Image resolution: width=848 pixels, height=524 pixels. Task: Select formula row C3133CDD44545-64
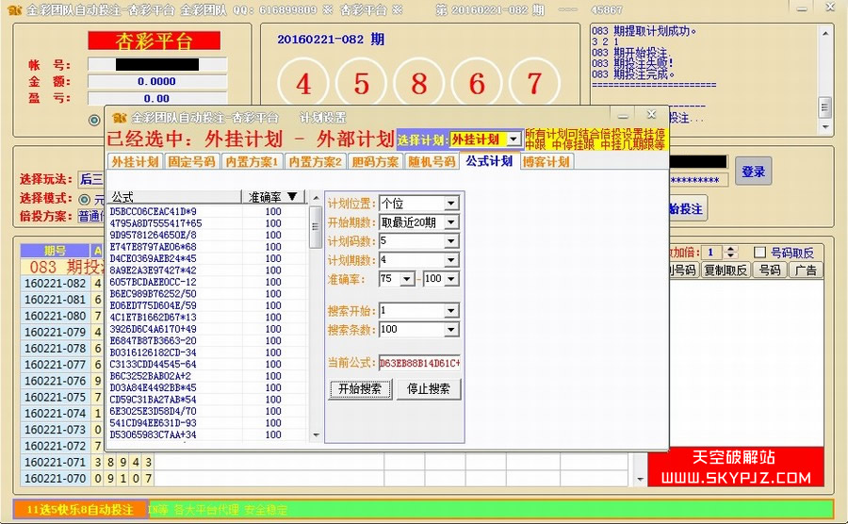207,365
